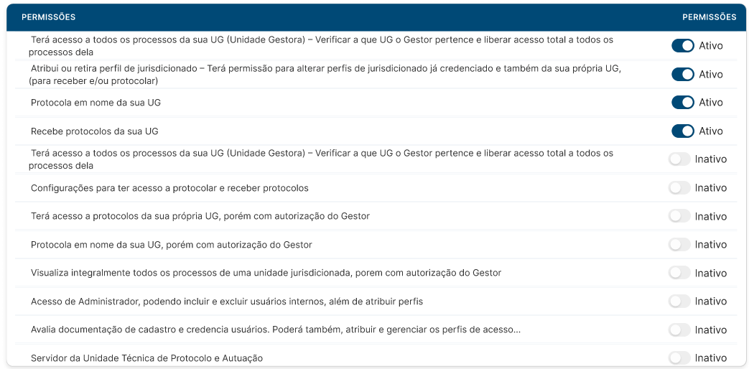Select the "Servidor da Unidade Técnica" row text

(x=146, y=358)
